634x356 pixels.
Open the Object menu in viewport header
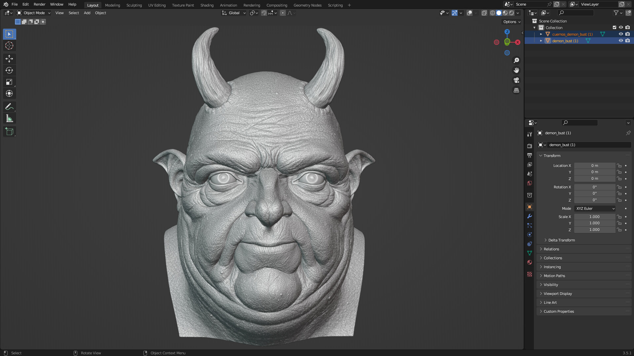pos(100,13)
